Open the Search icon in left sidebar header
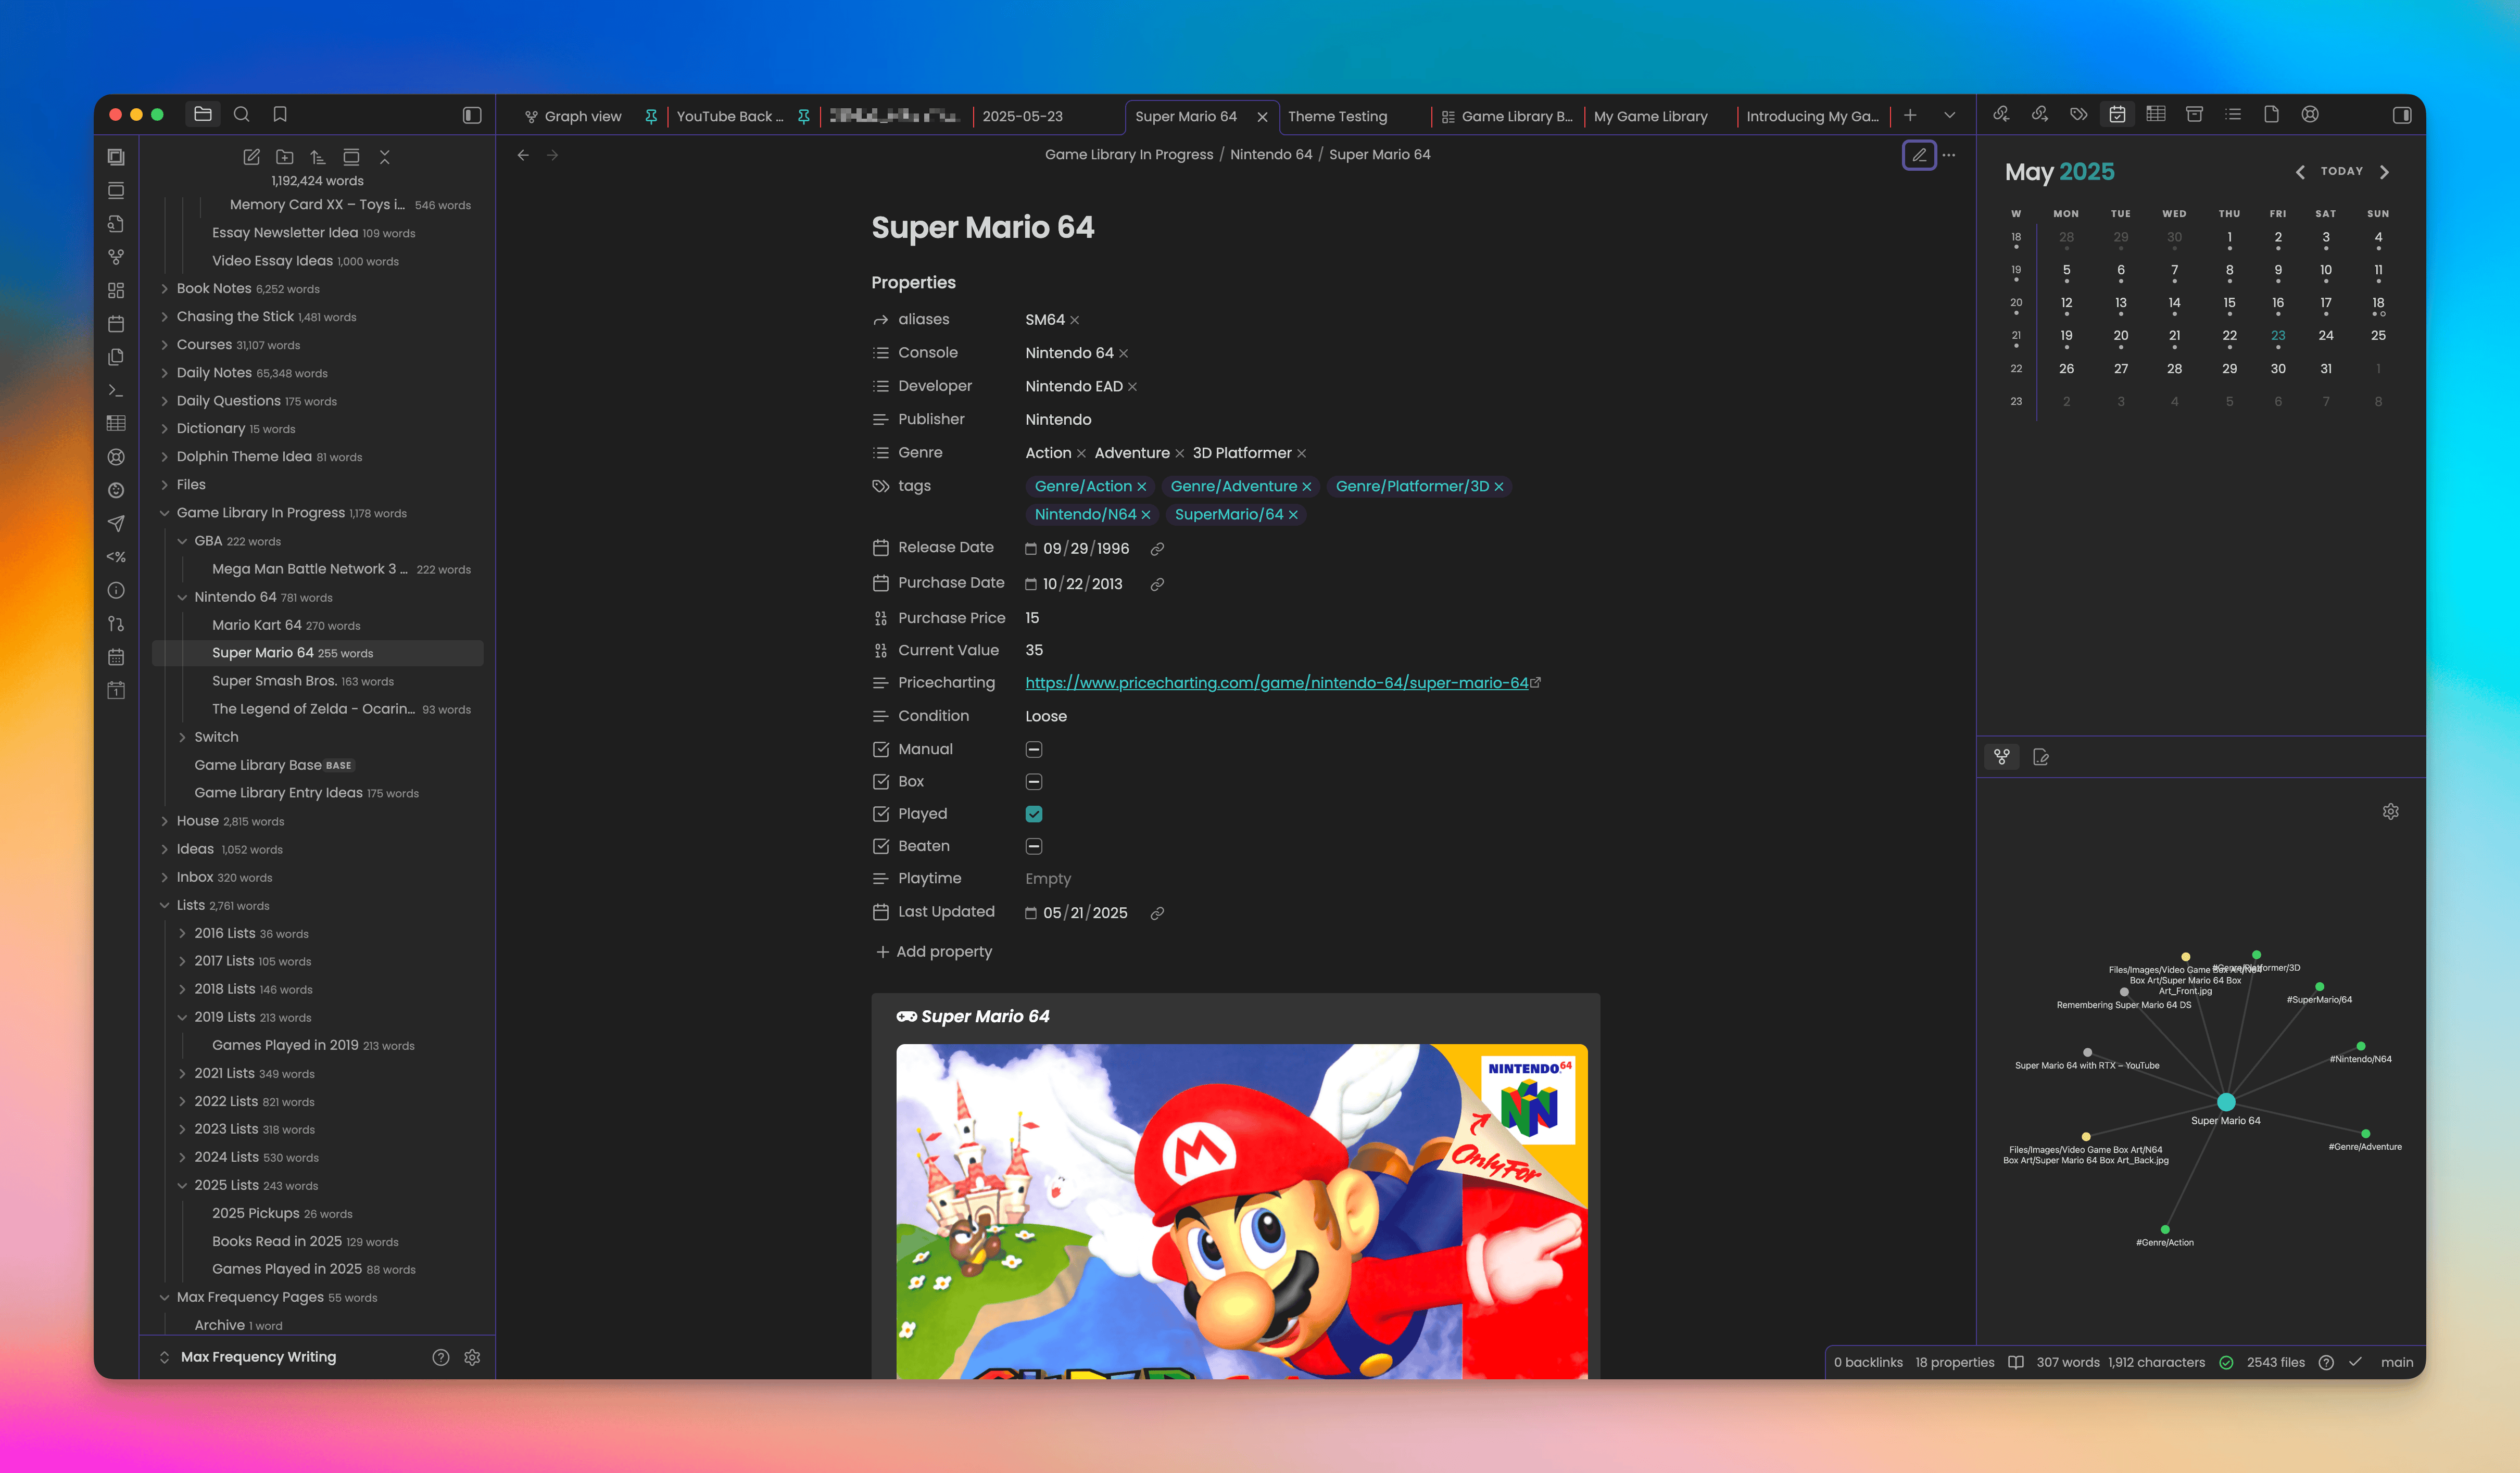 241,115
